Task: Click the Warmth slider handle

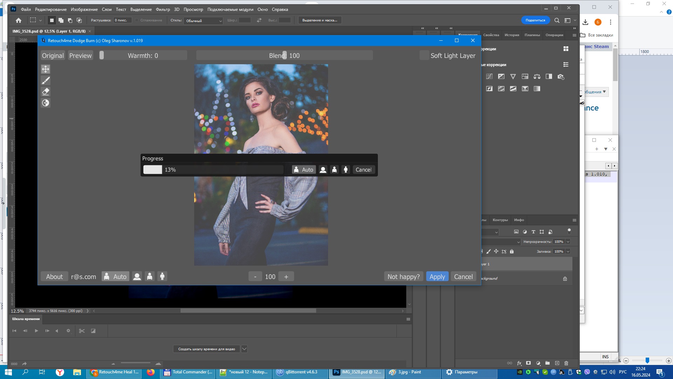Action: click(102, 55)
